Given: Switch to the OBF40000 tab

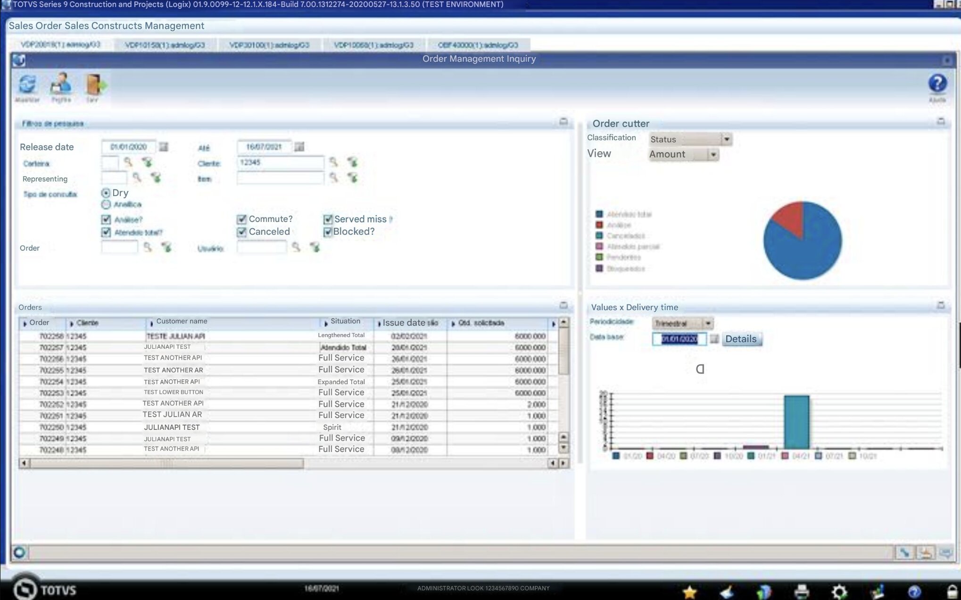Looking at the screenshot, I should click(477, 45).
